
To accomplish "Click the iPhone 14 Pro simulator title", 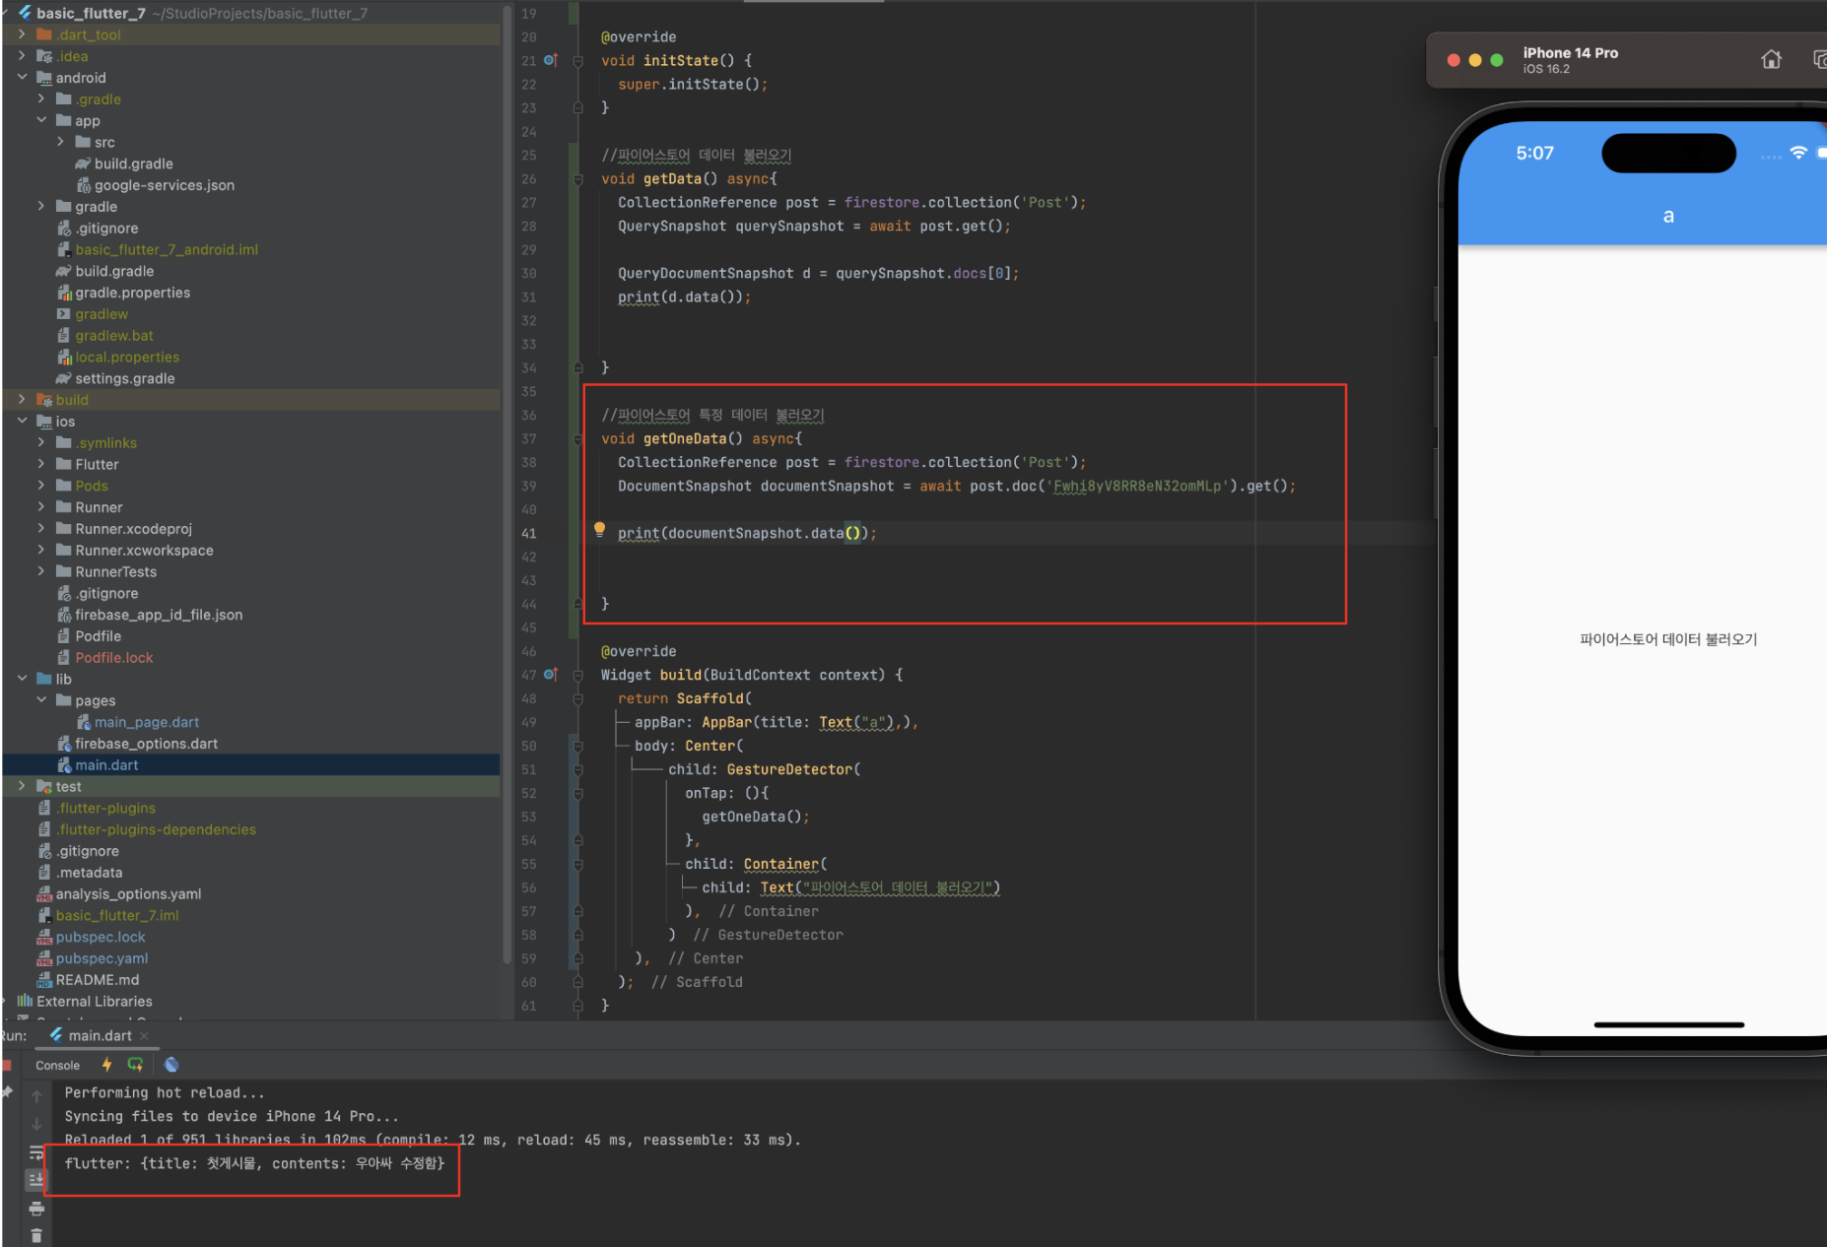I will [1570, 53].
